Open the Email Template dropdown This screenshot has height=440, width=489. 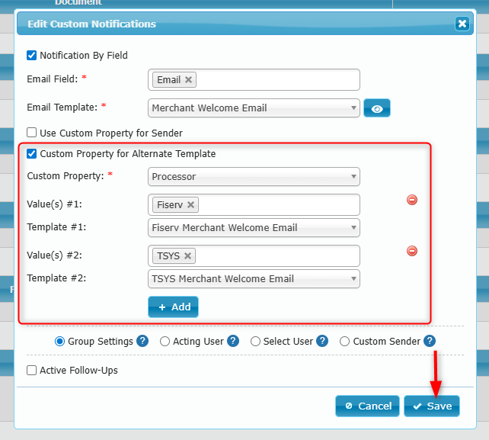(x=254, y=108)
